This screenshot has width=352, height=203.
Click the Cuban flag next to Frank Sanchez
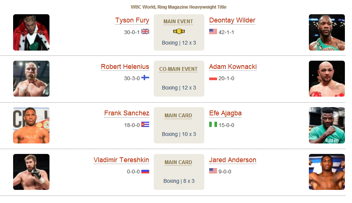145,124
